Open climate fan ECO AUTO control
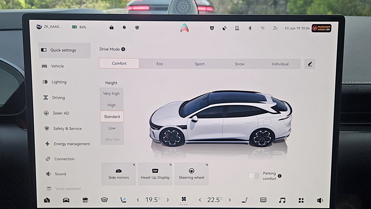Viewport: 371px width, 209px height. 184,200
